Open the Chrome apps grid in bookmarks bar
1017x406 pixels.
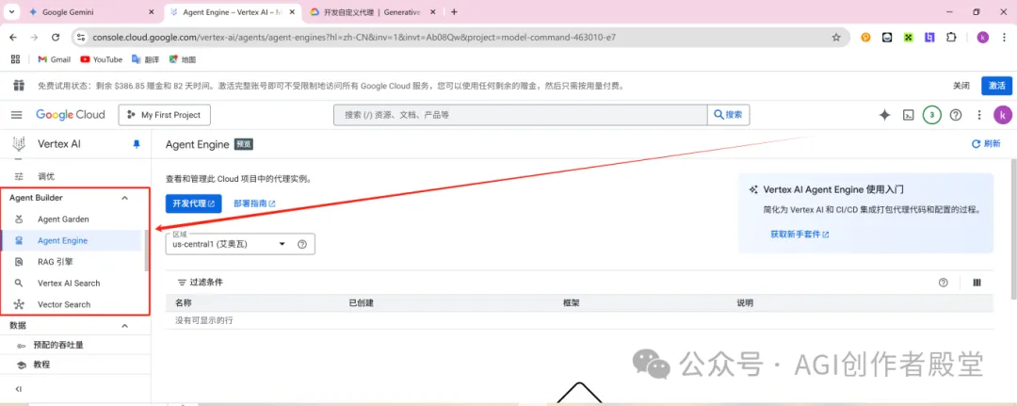click(x=16, y=59)
